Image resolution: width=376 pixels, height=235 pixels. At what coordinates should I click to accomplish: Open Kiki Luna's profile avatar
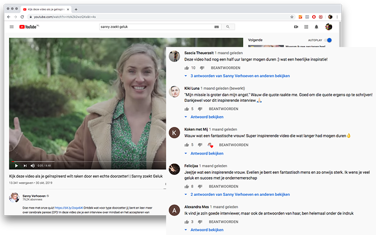(x=174, y=91)
